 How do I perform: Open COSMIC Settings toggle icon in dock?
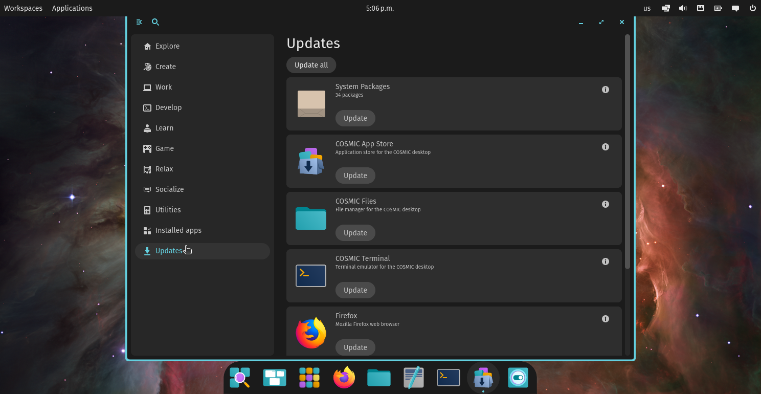518,378
